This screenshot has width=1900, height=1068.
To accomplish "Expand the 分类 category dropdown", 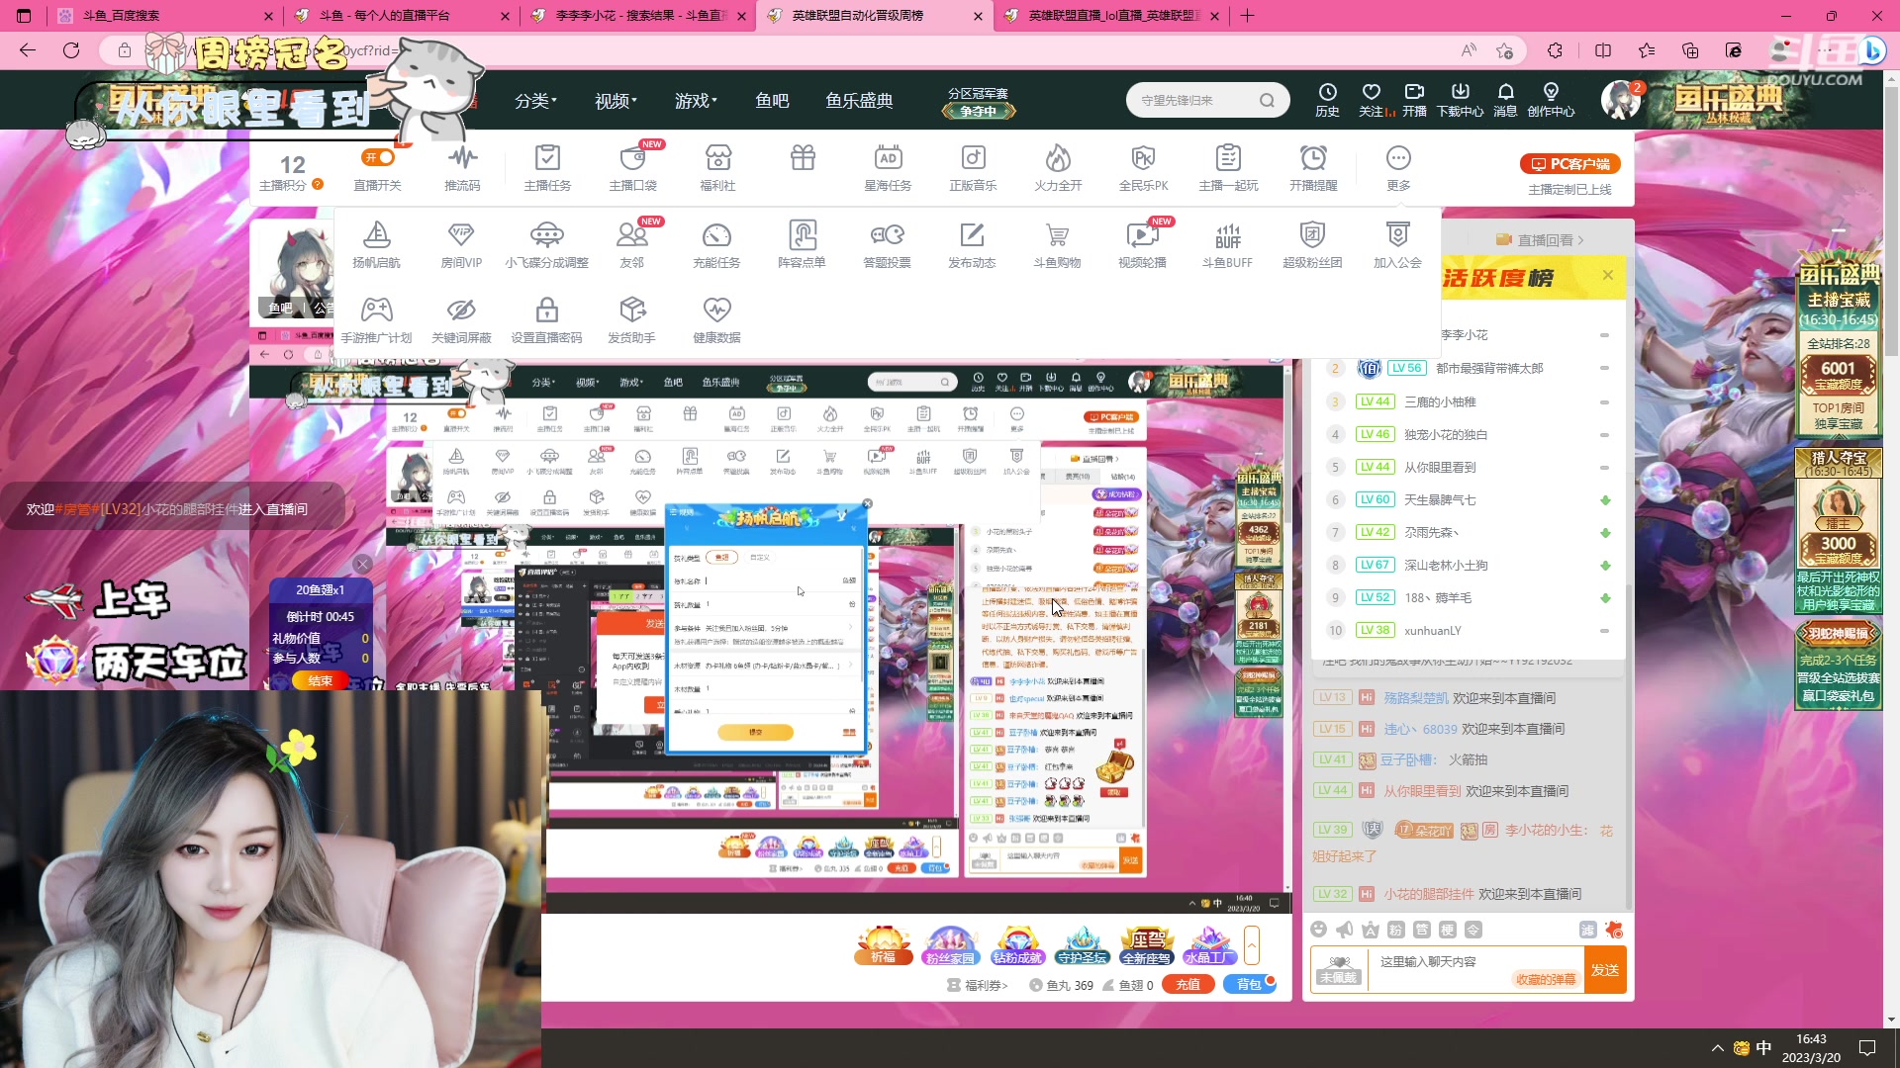I will [535, 101].
